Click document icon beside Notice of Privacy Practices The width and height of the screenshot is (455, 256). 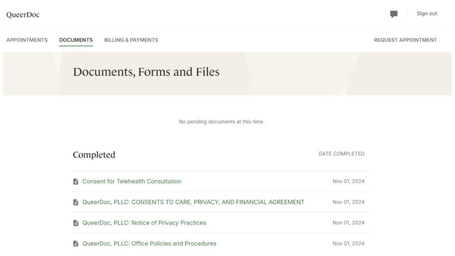(76, 223)
